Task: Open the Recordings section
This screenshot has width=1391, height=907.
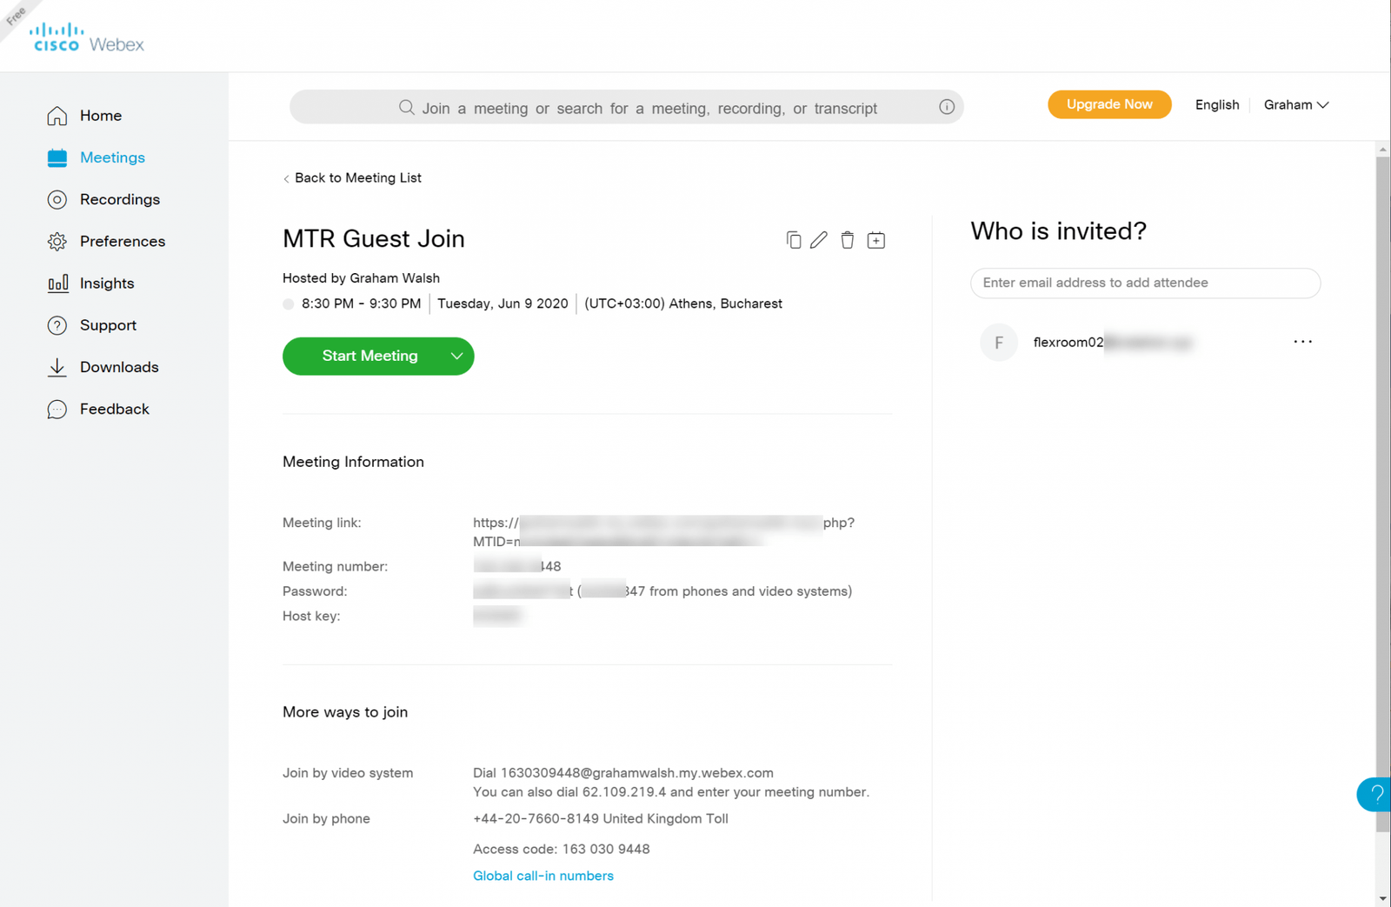Action: pos(120,199)
